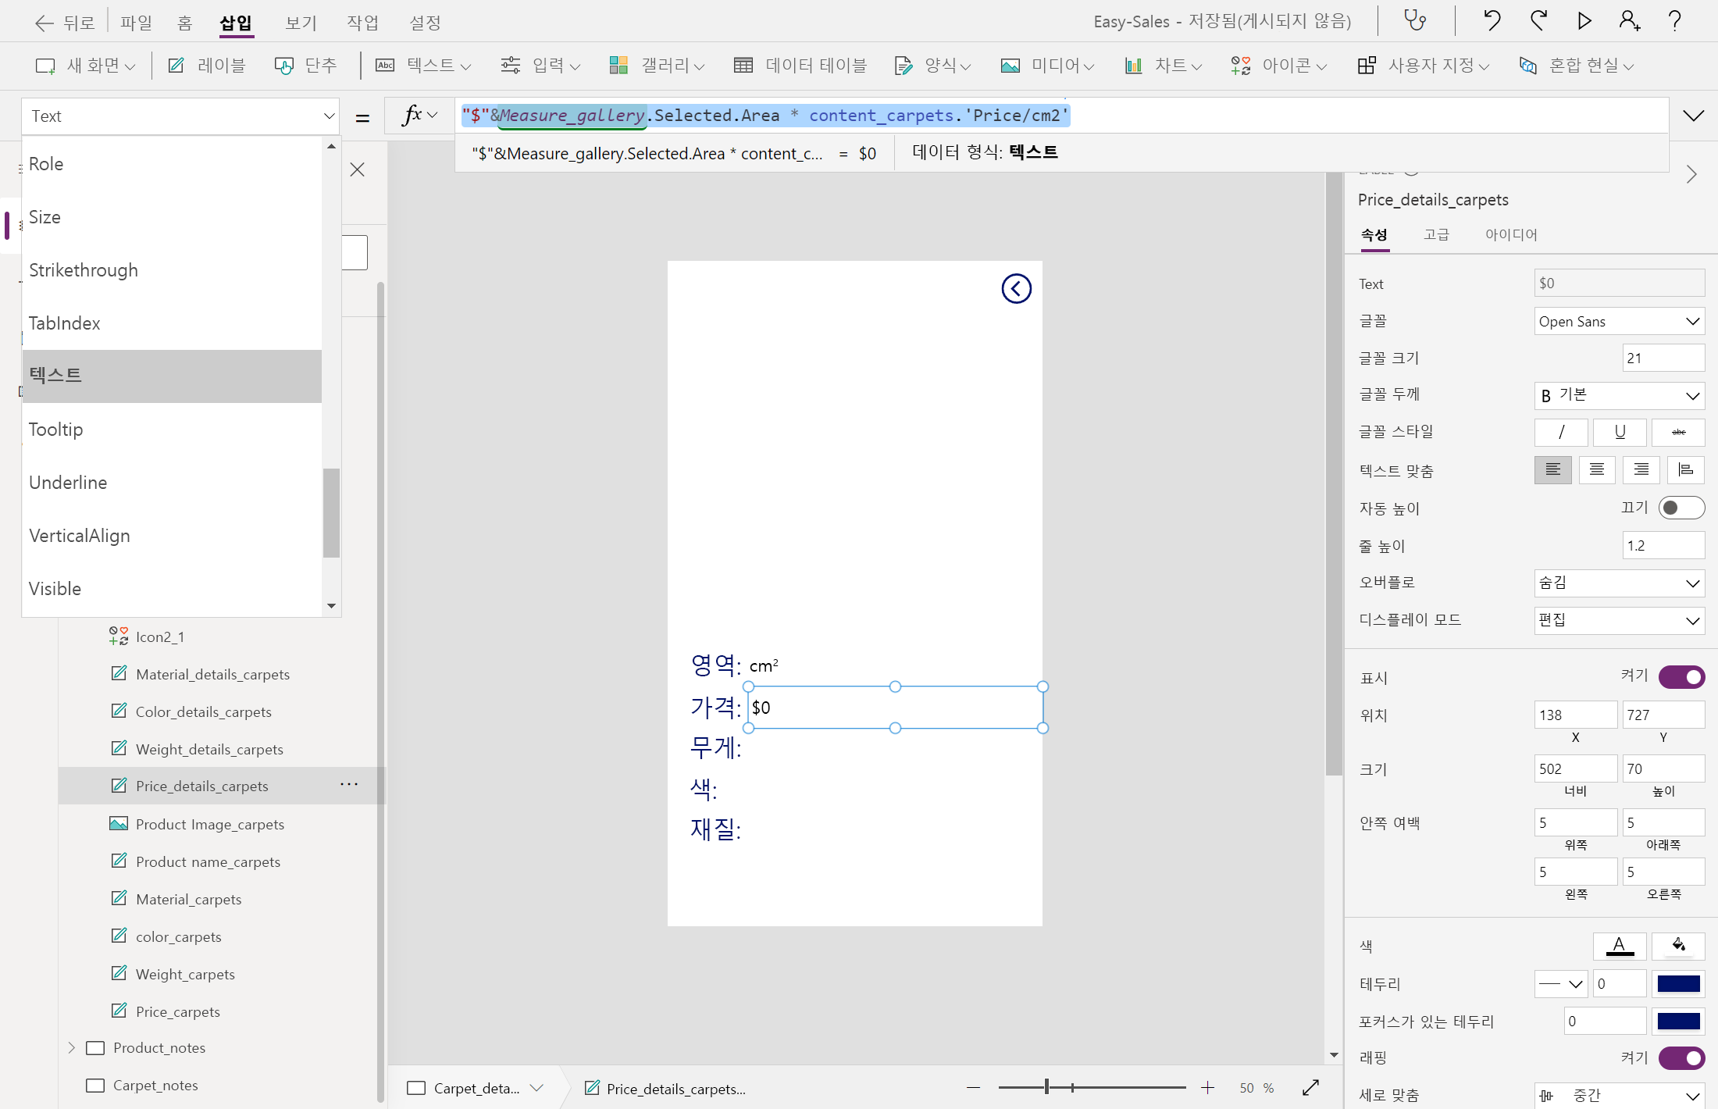The image size is (1718, 1109).
Task: Toggle the 표시 visibility switch
Action: [1681, 677]
